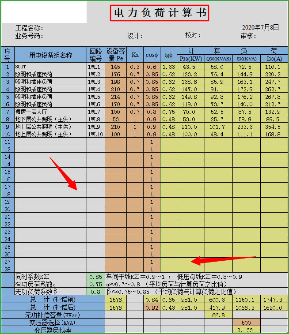Screen dimensions: 289x334
Task: Click cosφ cell 0.8 in row 7
Action: pos(152,112)
